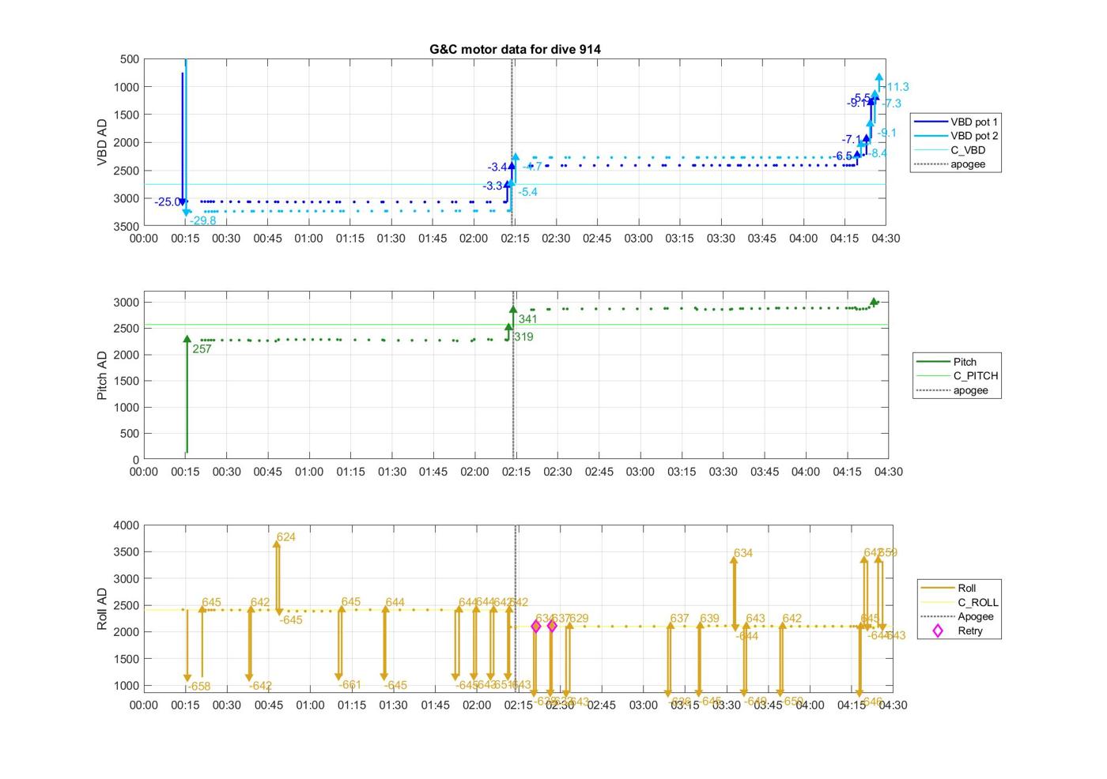This screenshot has width=1107, height=779.
Task: Click the '-5.4' VBD data label
Action: pos(527,192)
